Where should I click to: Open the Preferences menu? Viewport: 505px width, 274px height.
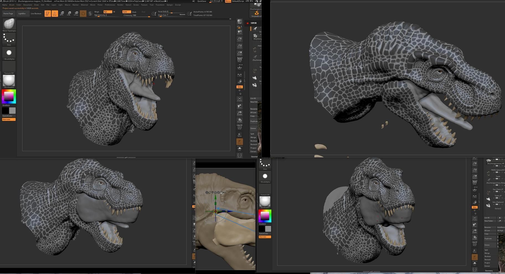pos(110,5)
